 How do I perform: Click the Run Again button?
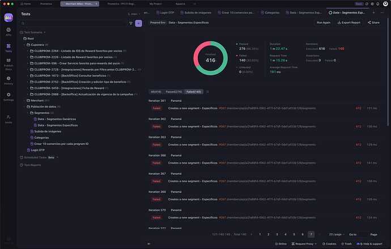(x=324, y=23)
